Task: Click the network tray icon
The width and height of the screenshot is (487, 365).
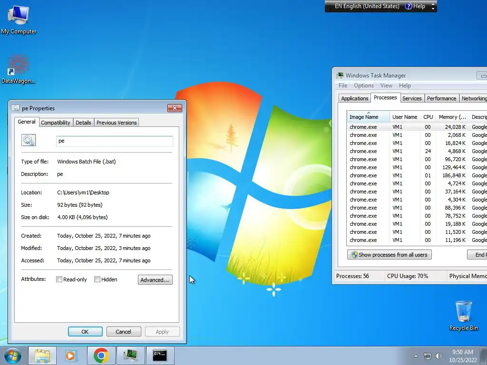Action: (x=428, y=356)
